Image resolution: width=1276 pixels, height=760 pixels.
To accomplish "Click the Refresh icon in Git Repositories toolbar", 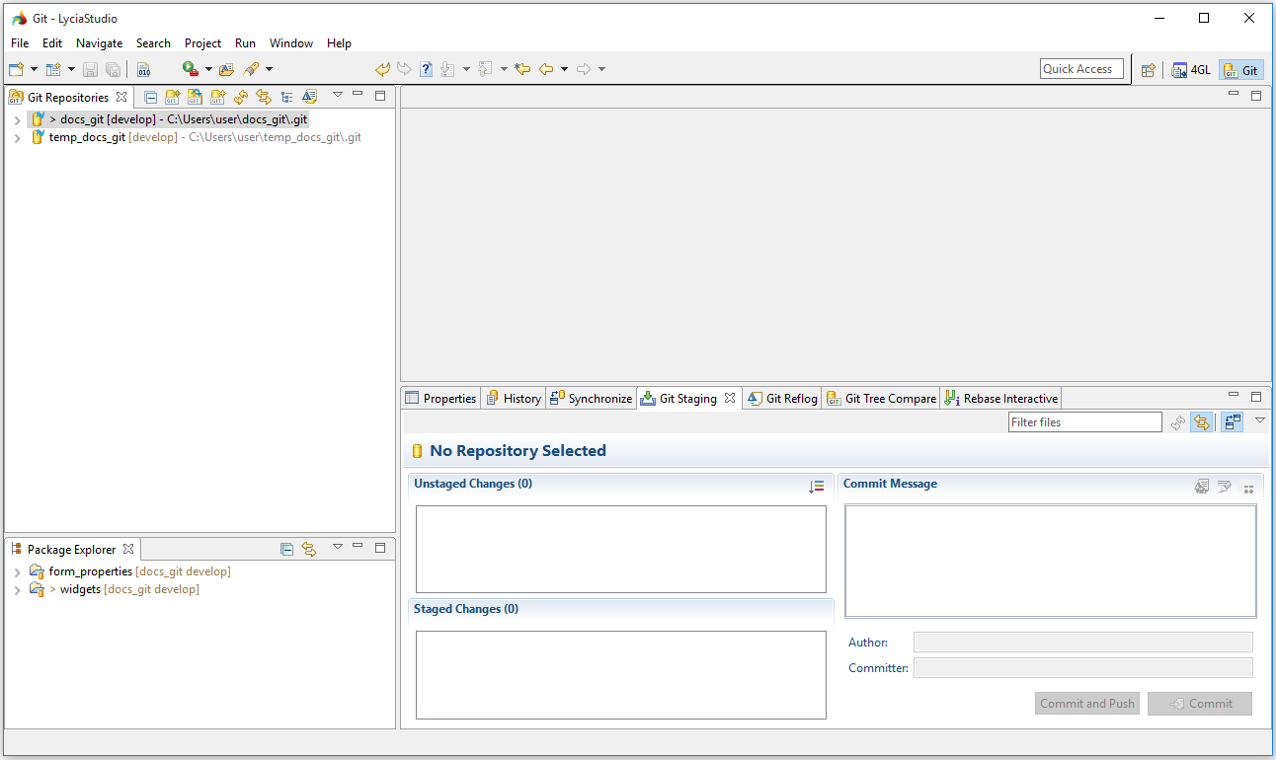I will click(241, 97).
